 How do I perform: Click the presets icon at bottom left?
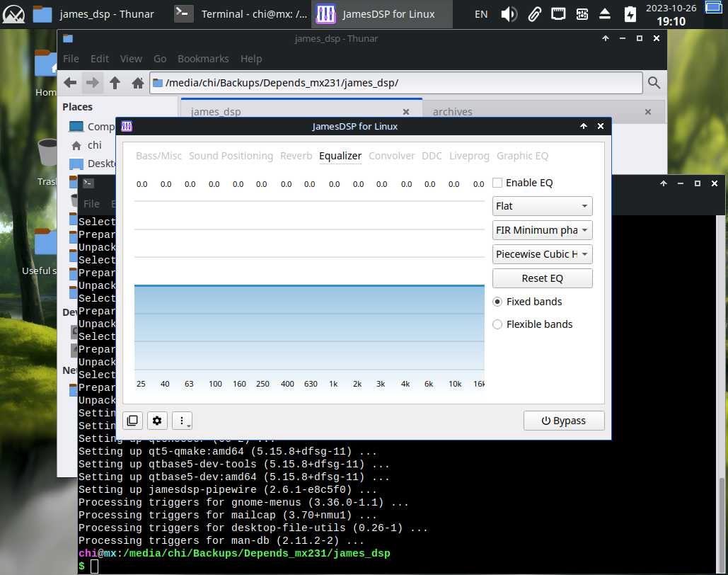click(132, 421)
